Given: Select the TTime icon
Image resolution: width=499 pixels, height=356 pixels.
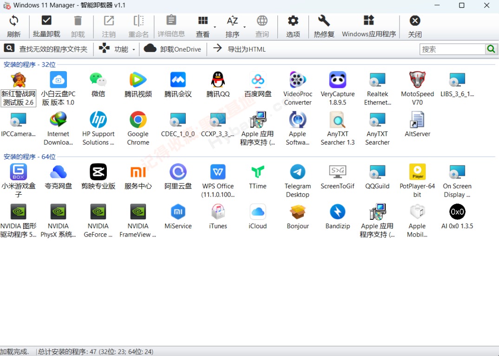Looking at the screenshot, I should point(258,172).
